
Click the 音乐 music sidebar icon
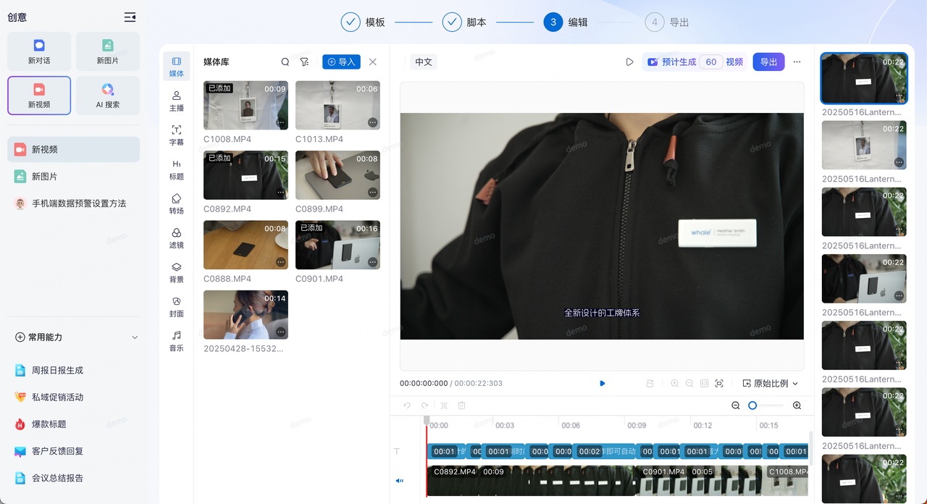point(176,341)
